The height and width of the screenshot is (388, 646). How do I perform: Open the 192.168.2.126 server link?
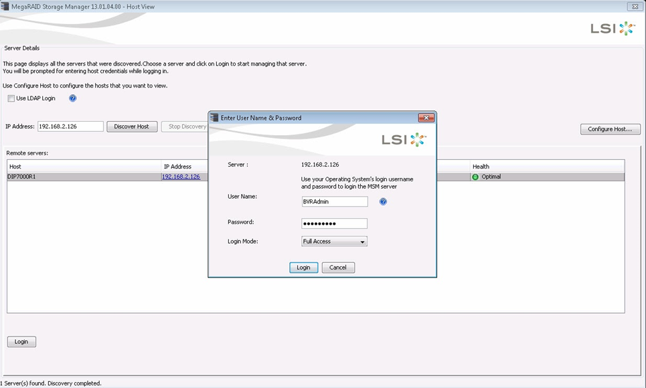click(181, 177)
